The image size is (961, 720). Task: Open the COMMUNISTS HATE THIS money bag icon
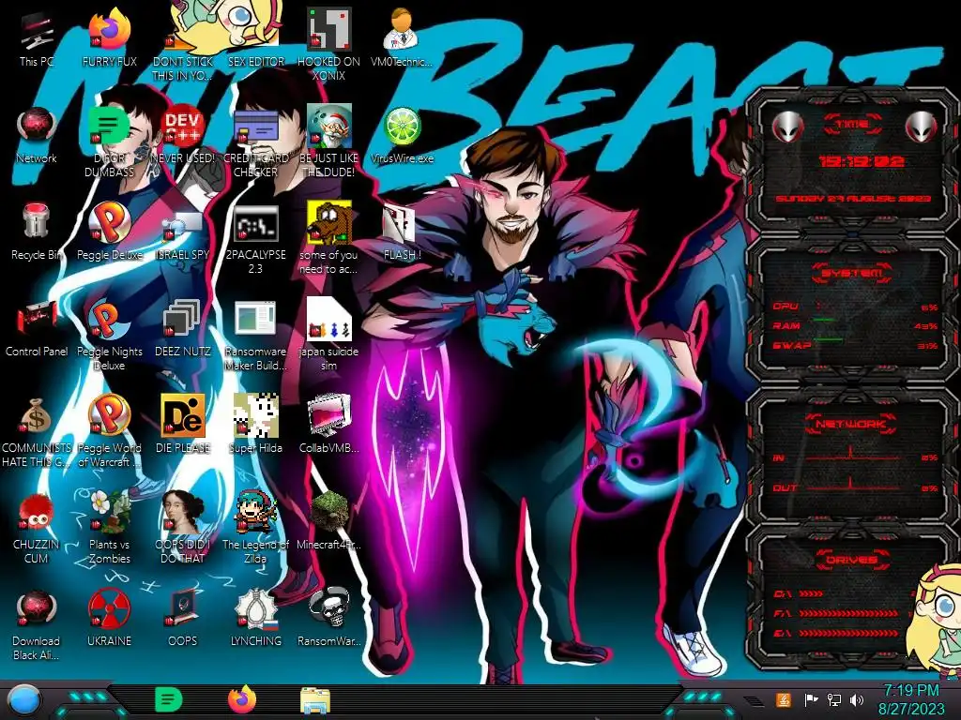point(37,432)
